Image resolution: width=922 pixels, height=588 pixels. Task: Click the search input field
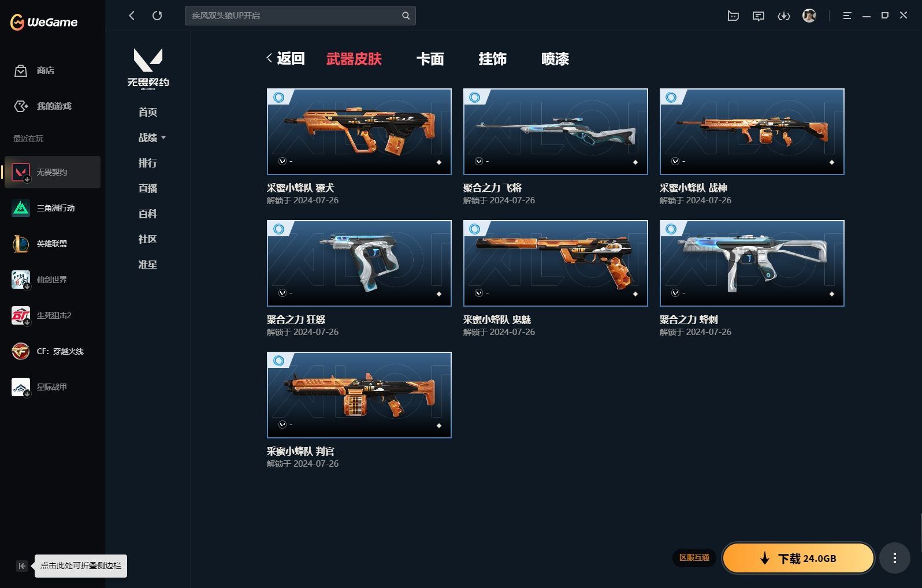point(295,16)
